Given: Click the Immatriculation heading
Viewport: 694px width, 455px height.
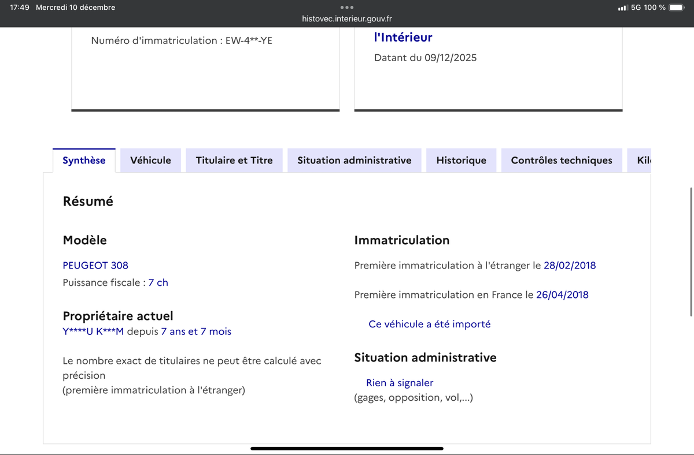Looking at the screenshot, I should [402, 240].
